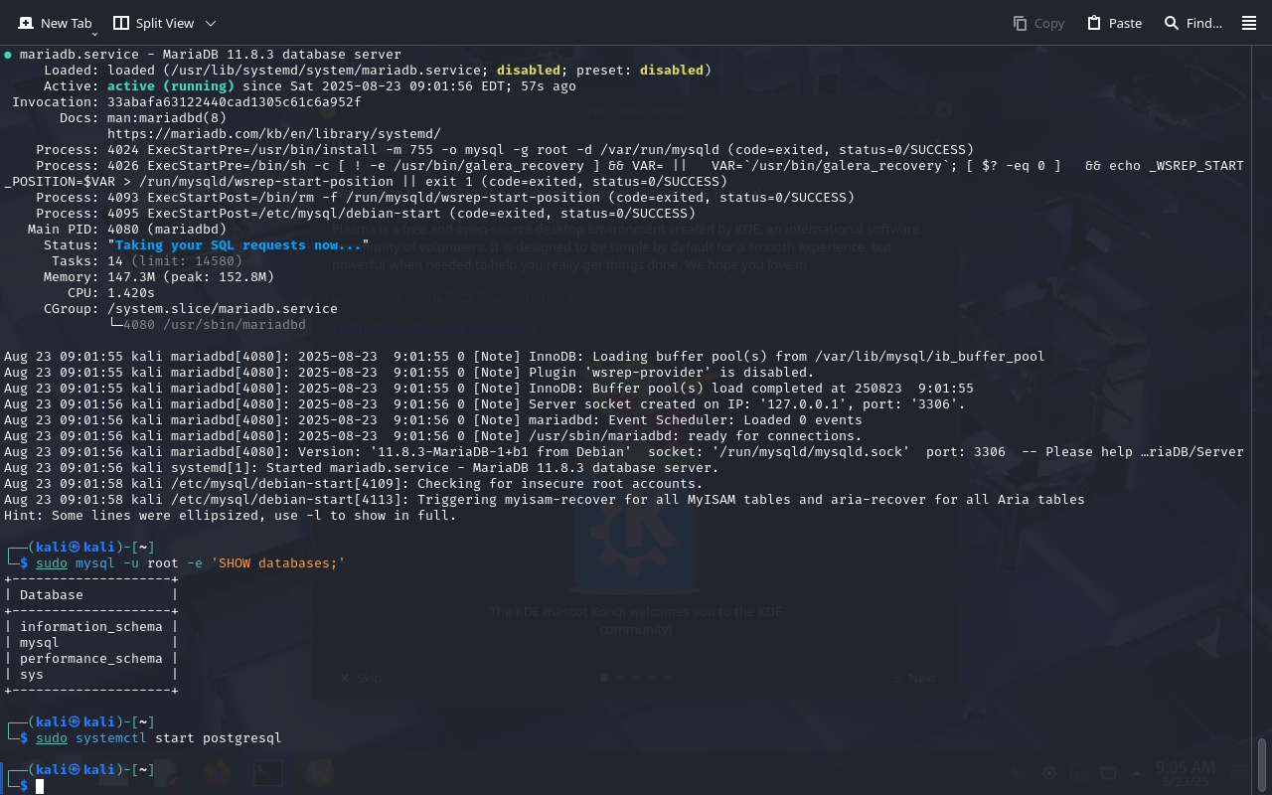Click the 'Server socket created on IP' log line
This screenshot has height=795, width=1272.
(484, 404)
